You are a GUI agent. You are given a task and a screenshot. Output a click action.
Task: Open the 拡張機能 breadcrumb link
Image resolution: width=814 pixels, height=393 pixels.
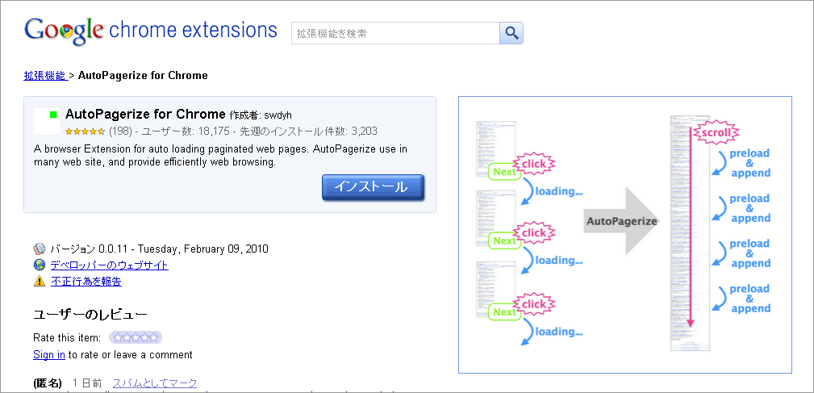45,75
